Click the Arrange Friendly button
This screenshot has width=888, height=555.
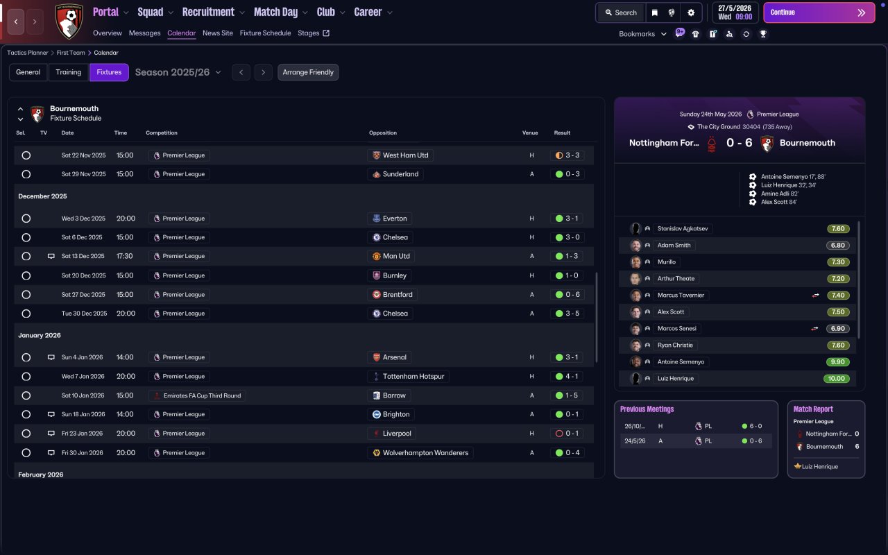308,72
